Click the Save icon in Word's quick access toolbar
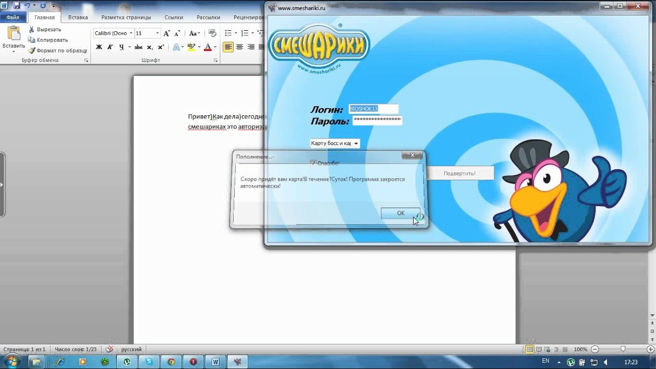Viewport: 656px width, 369px height. coord(17,6)
